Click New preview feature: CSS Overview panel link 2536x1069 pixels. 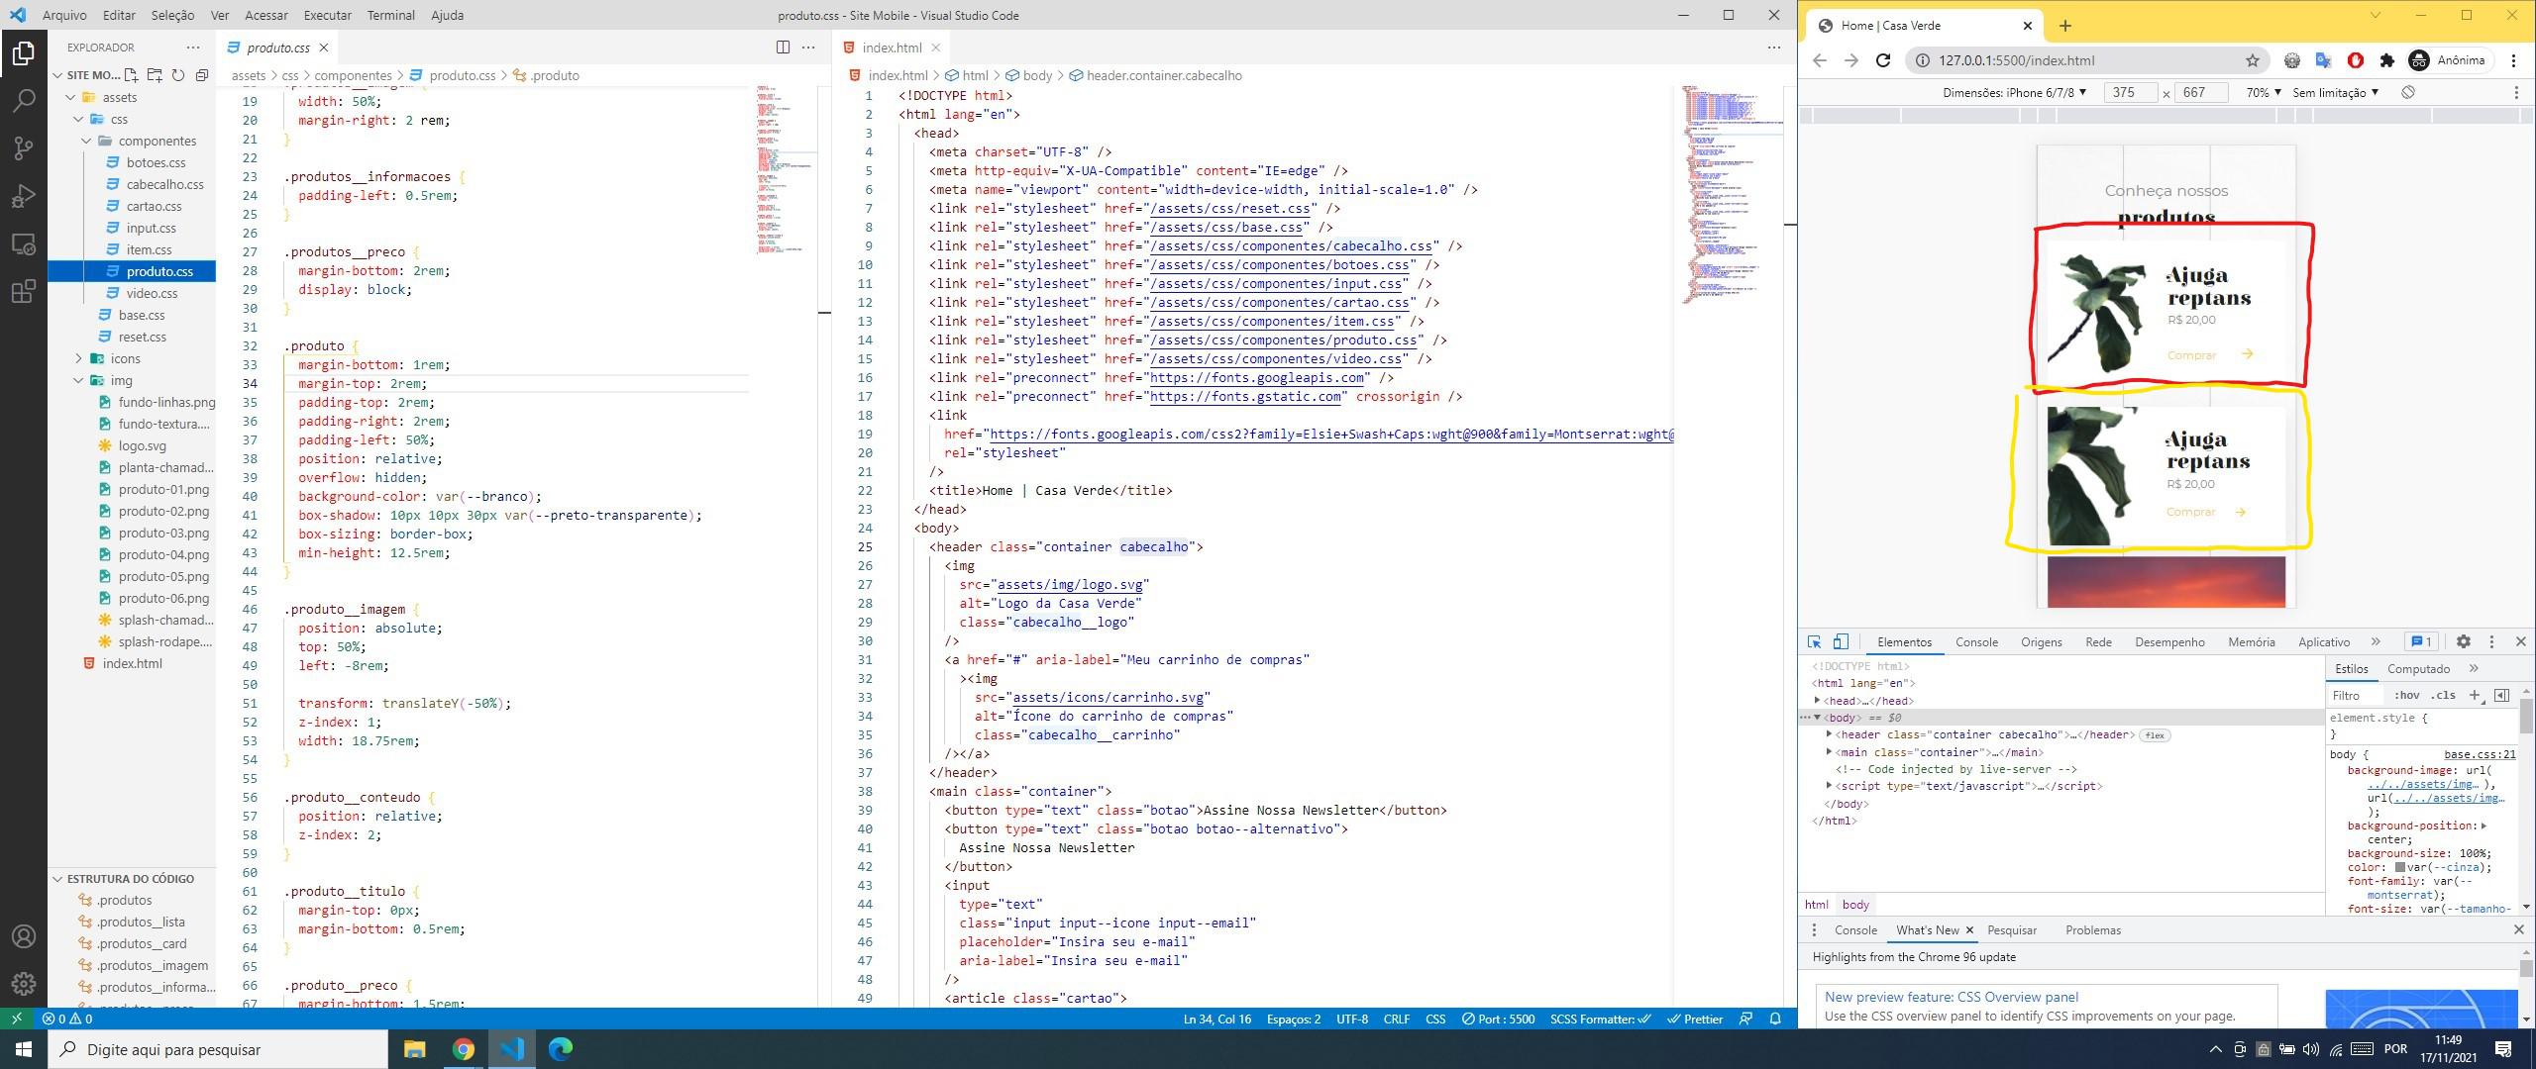[1951, 997]
